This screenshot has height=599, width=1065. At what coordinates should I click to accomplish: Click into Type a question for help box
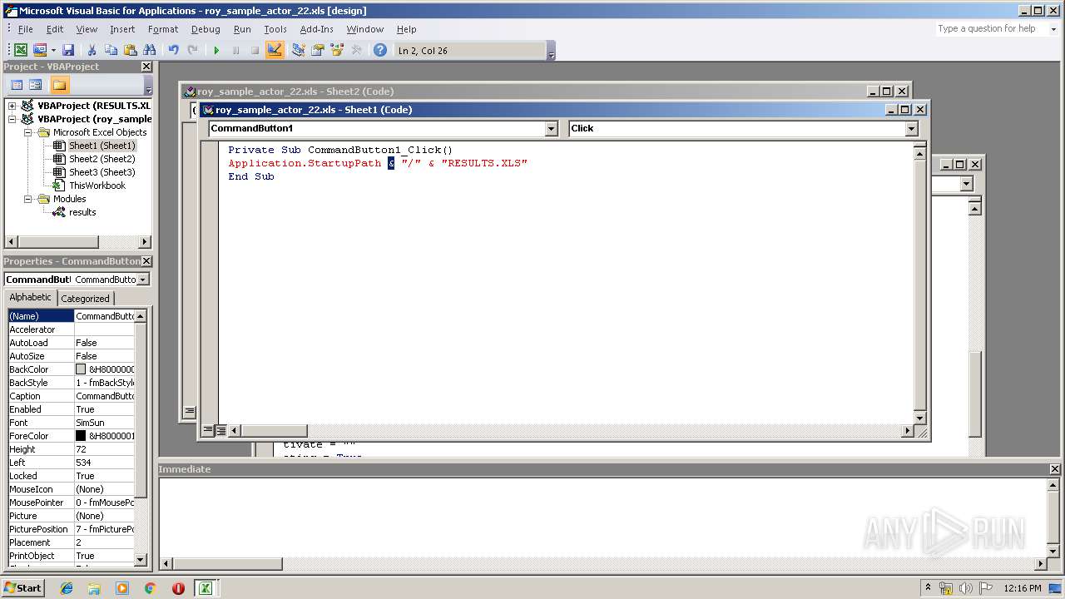pyautogui.click(x=991, y=28)
